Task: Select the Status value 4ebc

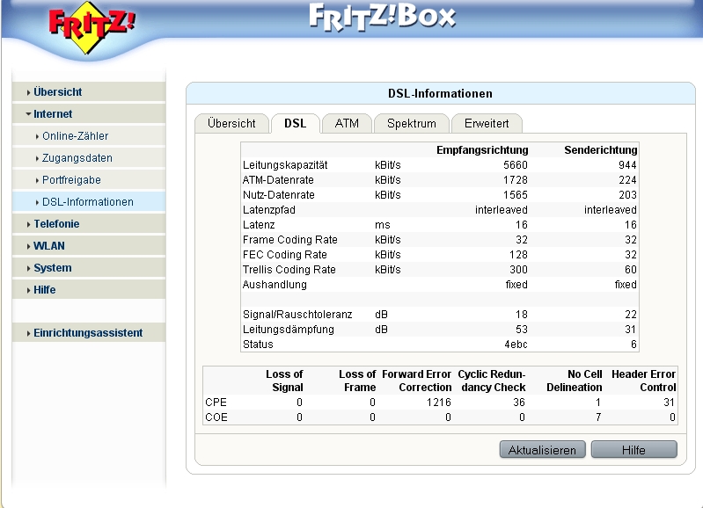Action: click(x=516, y=345)
